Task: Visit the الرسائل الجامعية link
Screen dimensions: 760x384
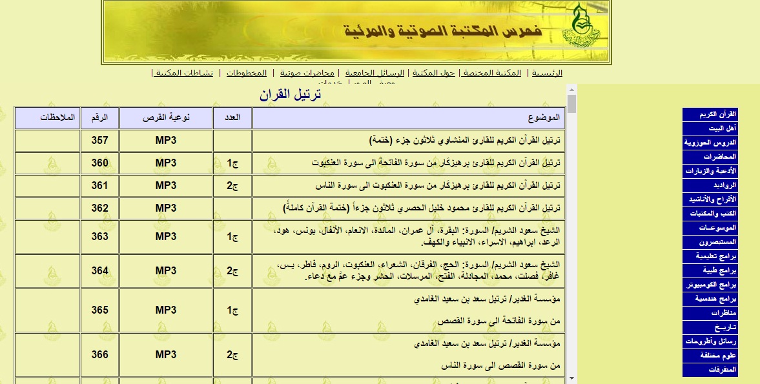Action: click(375, 73)
